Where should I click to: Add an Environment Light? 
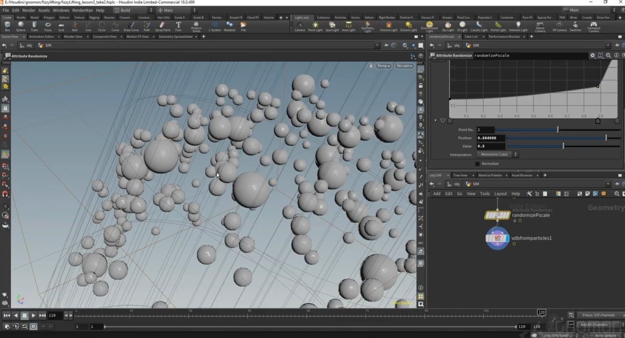pos(429,27)
